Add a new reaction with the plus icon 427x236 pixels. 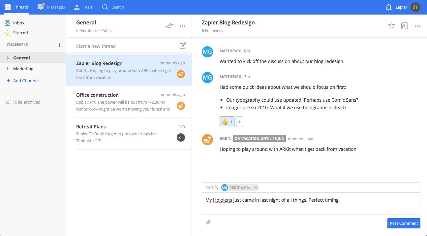[239, 121]
